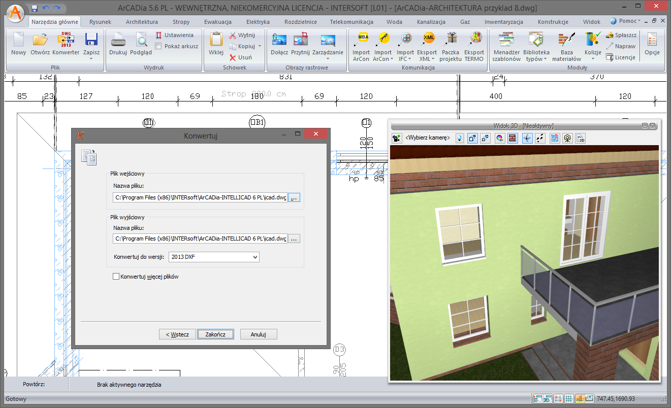Click Wstecz back button in Konwertuj

[x=177, y=334]
